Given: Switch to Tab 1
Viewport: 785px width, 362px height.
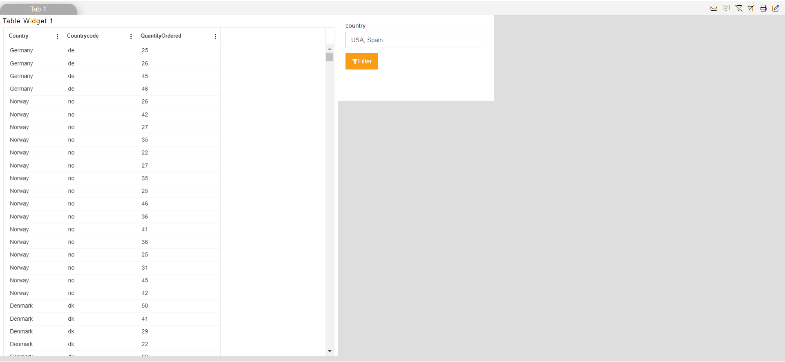Looking at the screenshot, I should coord(38,9).
